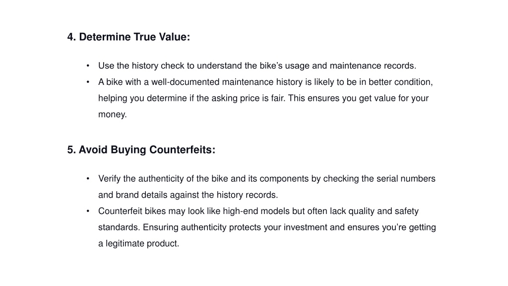Click the bullet before 'Counterfeit bikes may look'
This screenshot has height=286, width=508.
[88, 211]
